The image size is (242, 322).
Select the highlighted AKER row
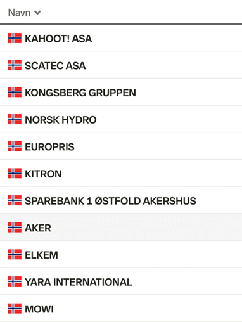121,227
